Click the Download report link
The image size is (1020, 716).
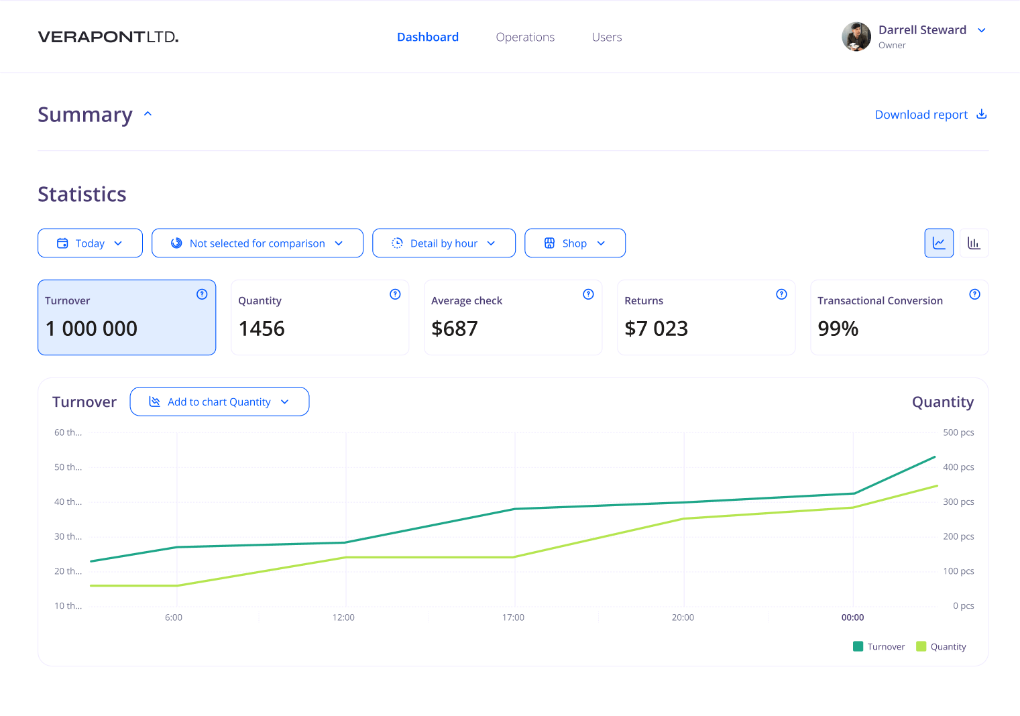pyautogui.click(x=921, y=115)
